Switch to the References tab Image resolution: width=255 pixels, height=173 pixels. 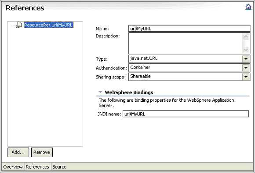(x=37, y=167)
